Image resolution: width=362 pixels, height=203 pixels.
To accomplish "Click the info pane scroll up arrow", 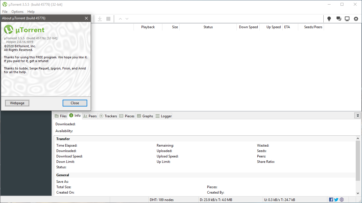I will 358,138.
